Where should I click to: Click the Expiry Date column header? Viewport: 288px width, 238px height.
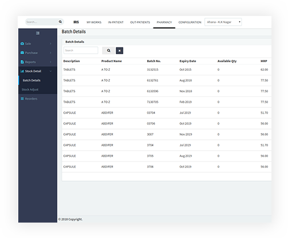[188, 61]
